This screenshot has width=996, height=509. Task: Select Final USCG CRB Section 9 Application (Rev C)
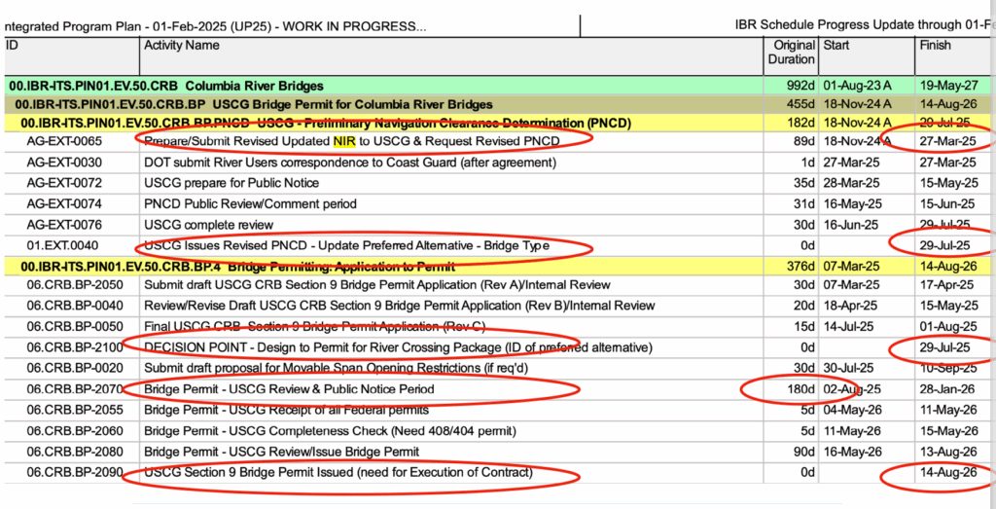pyautogui.click(x=314, y=327)
